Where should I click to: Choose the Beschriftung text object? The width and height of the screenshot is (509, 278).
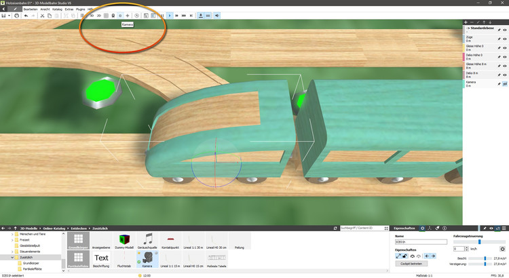click(x=101, y=259)
